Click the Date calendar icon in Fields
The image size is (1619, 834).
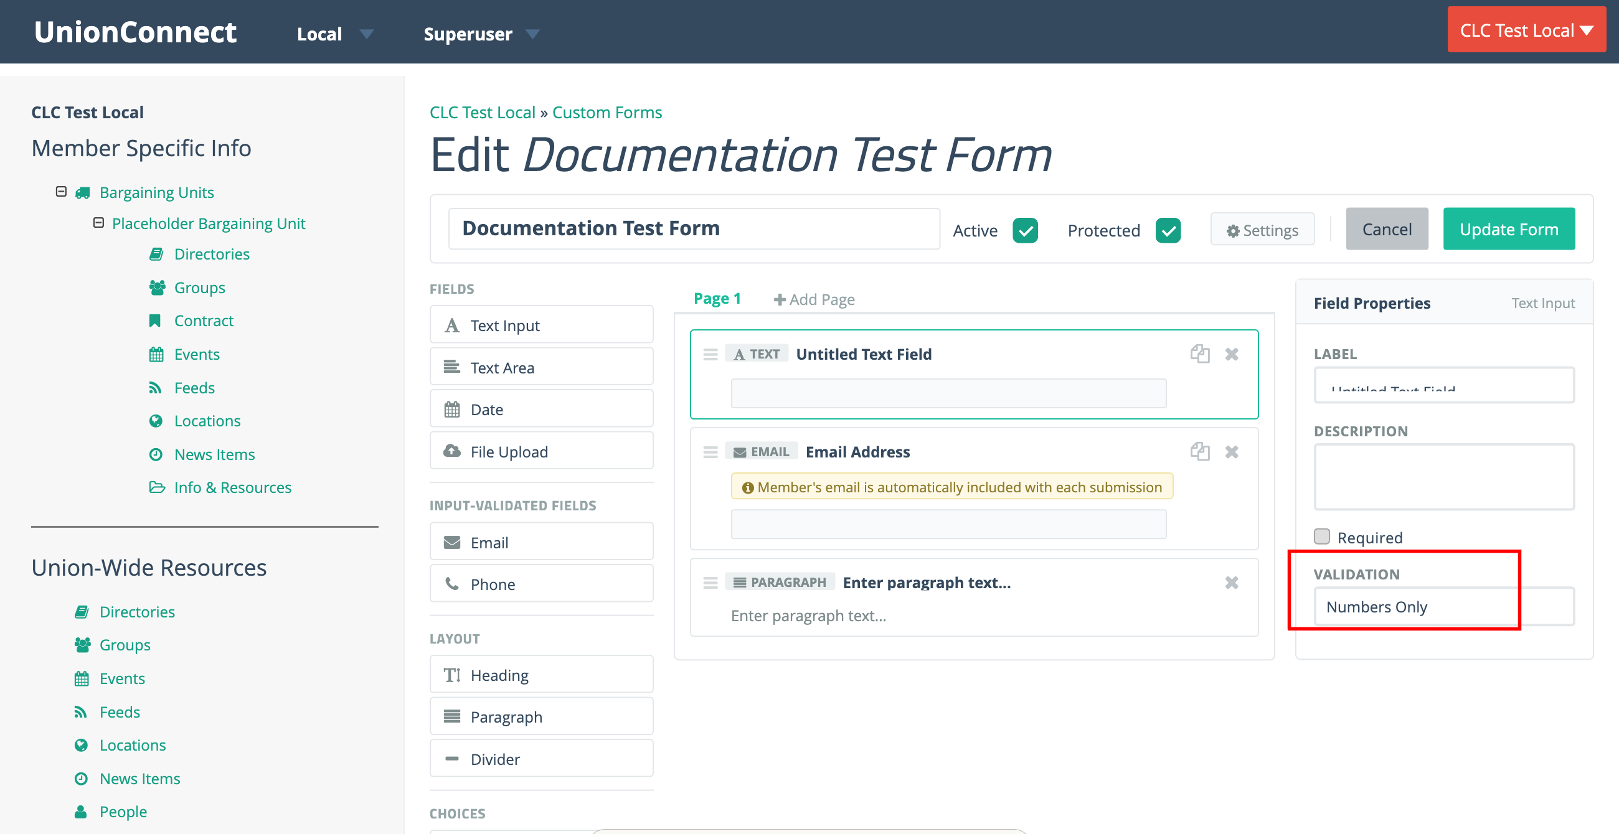click(452, 410)
